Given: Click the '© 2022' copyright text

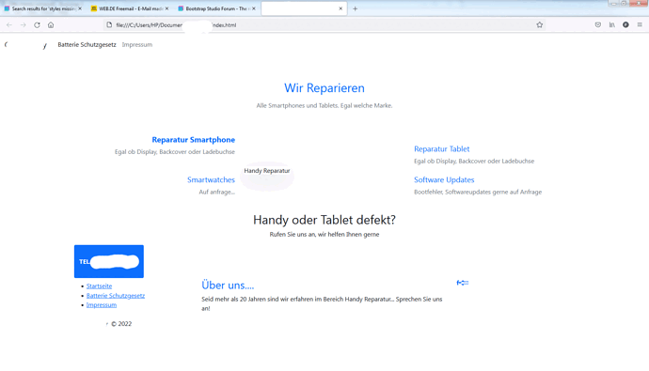Looking at the screenshot, I should (x=121, y=324).
